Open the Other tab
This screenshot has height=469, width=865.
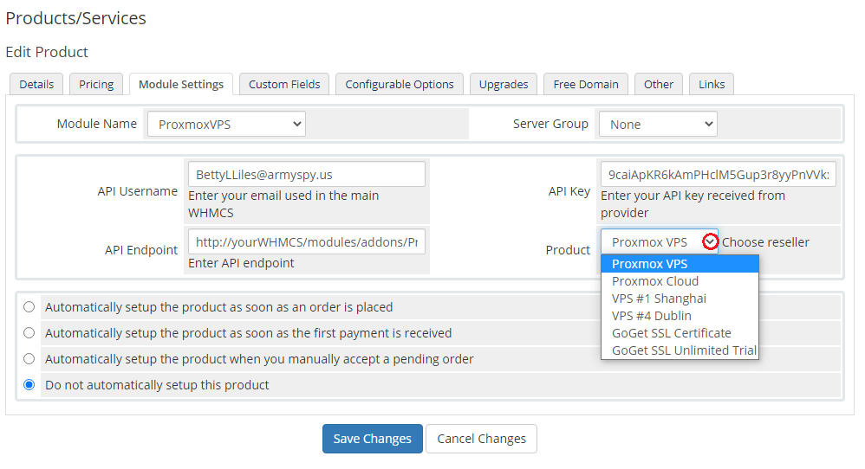659,84
